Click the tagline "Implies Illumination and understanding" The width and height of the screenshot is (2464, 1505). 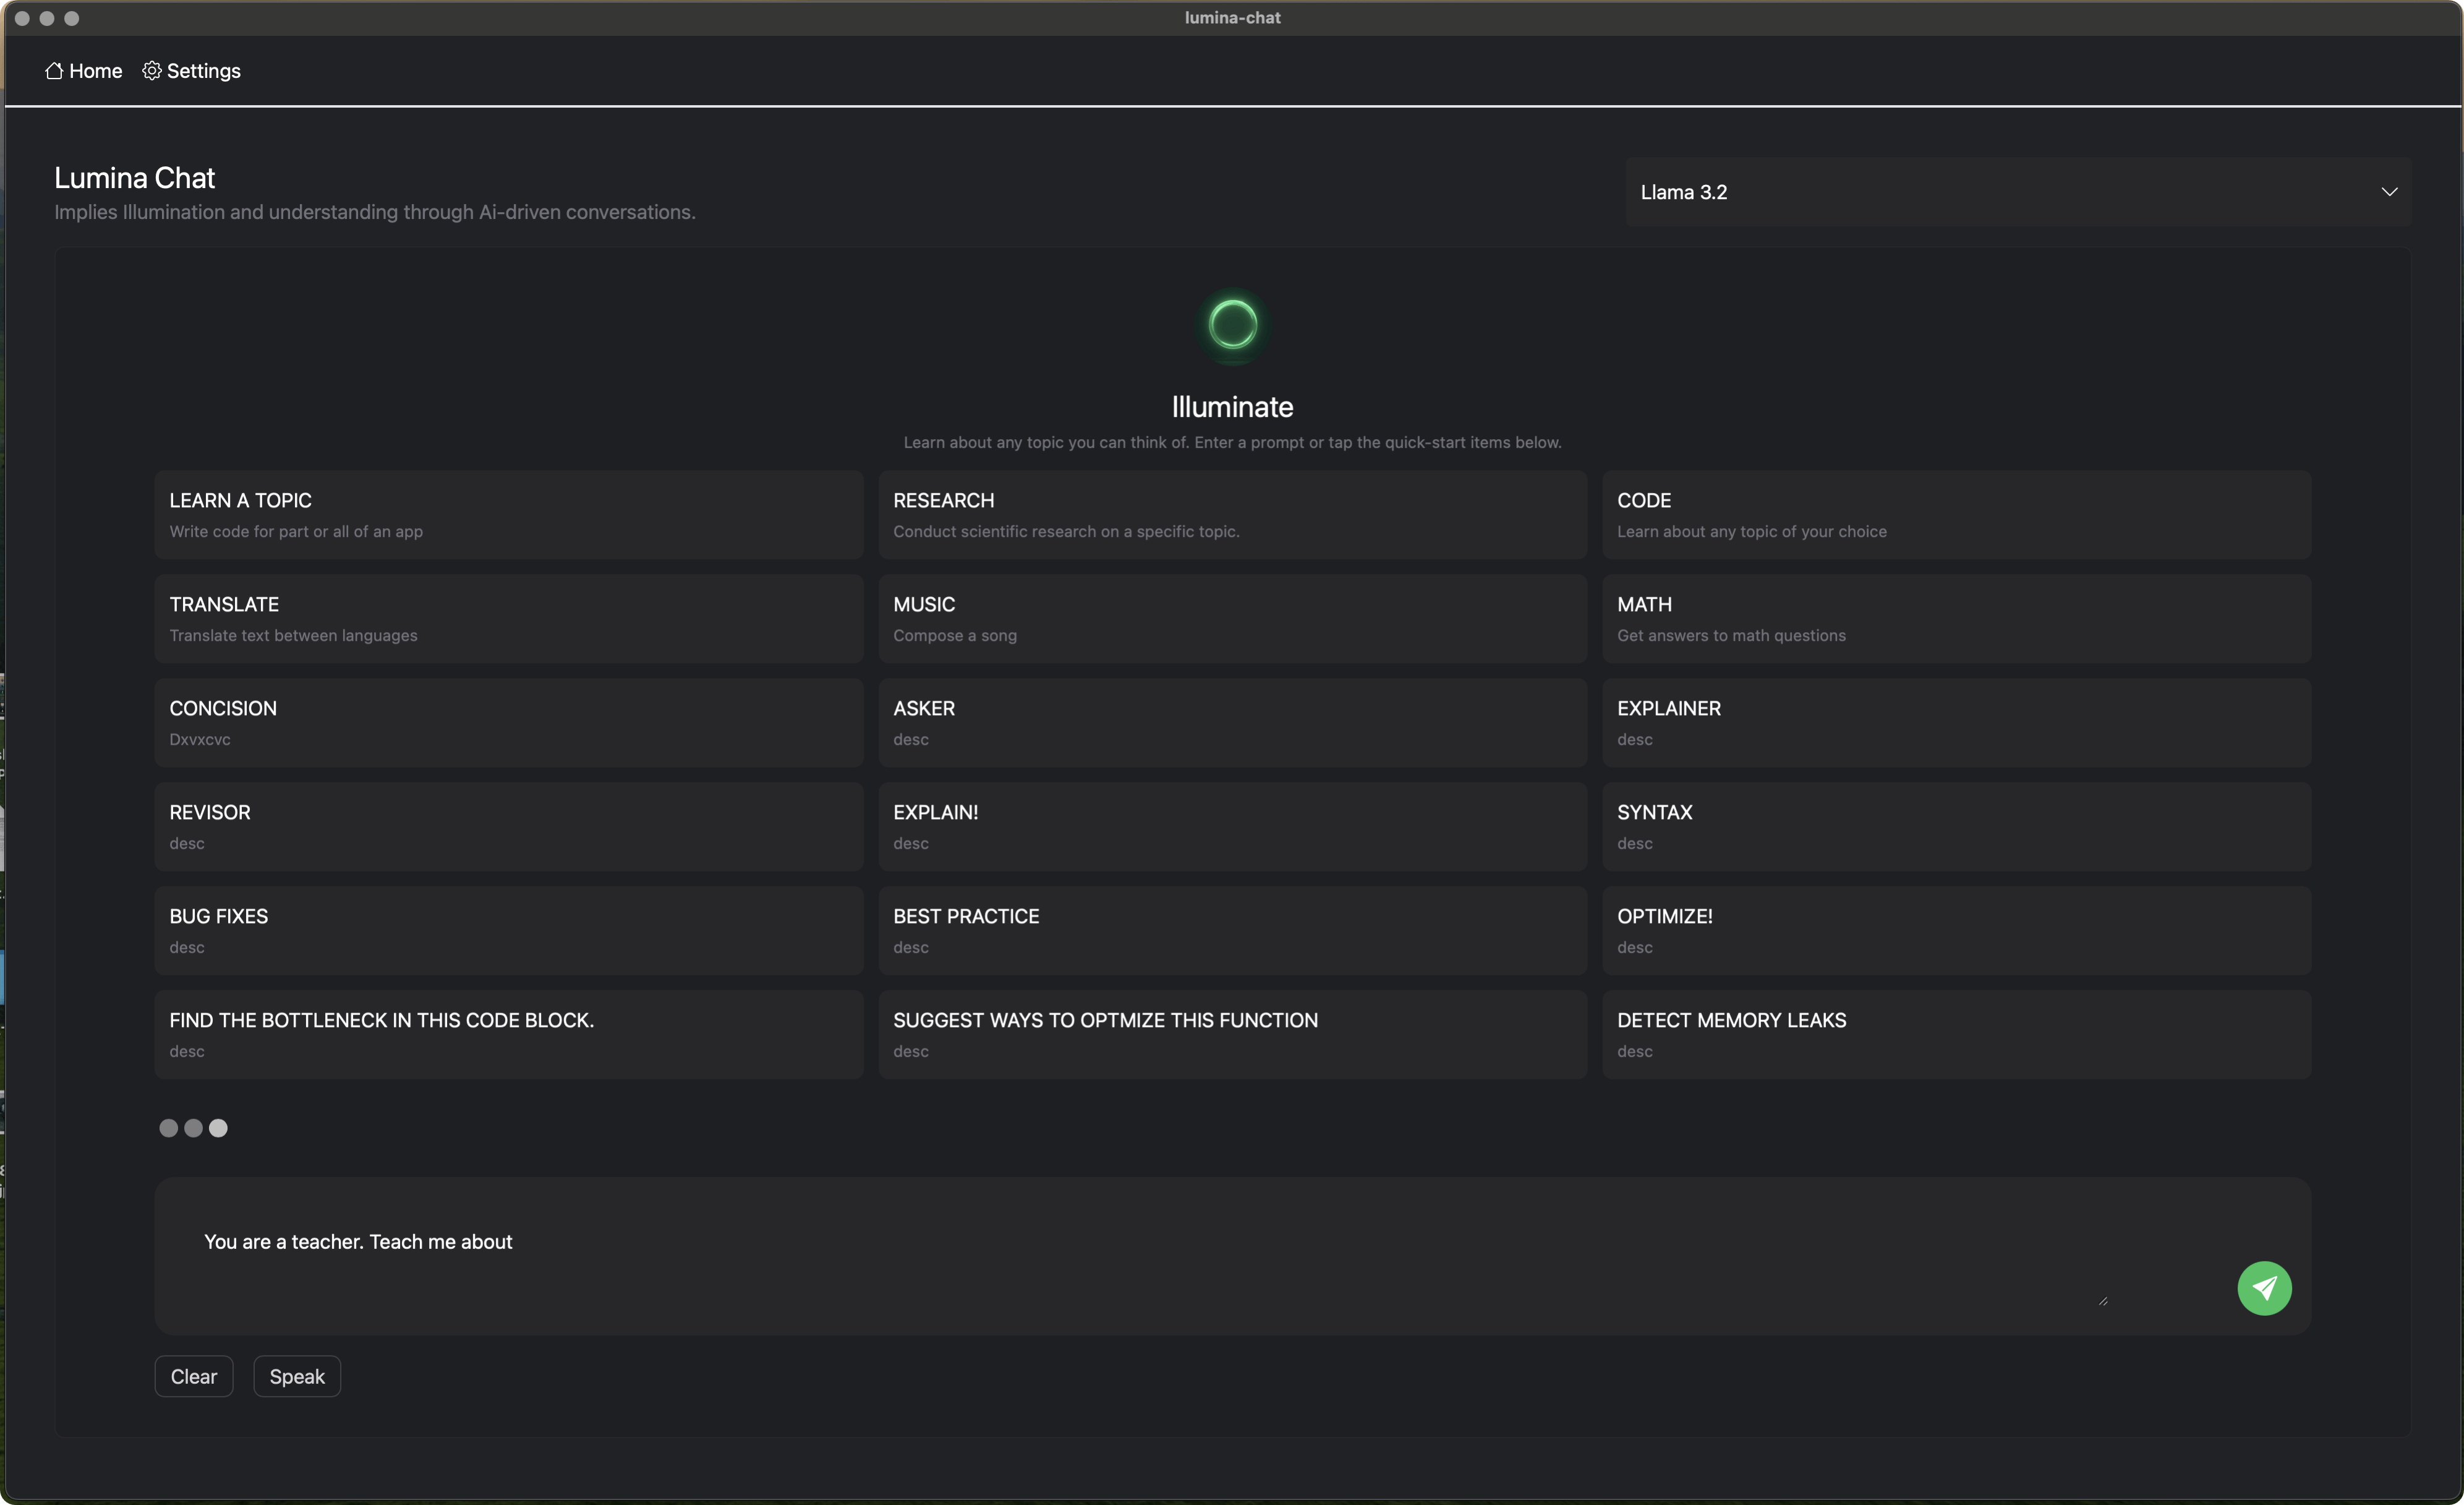[x=375, y=212]
